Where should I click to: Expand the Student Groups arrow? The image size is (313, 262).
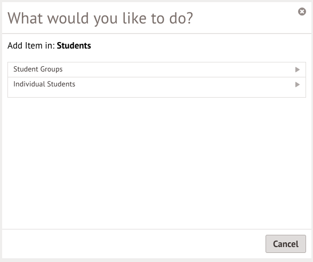[298, 69]
